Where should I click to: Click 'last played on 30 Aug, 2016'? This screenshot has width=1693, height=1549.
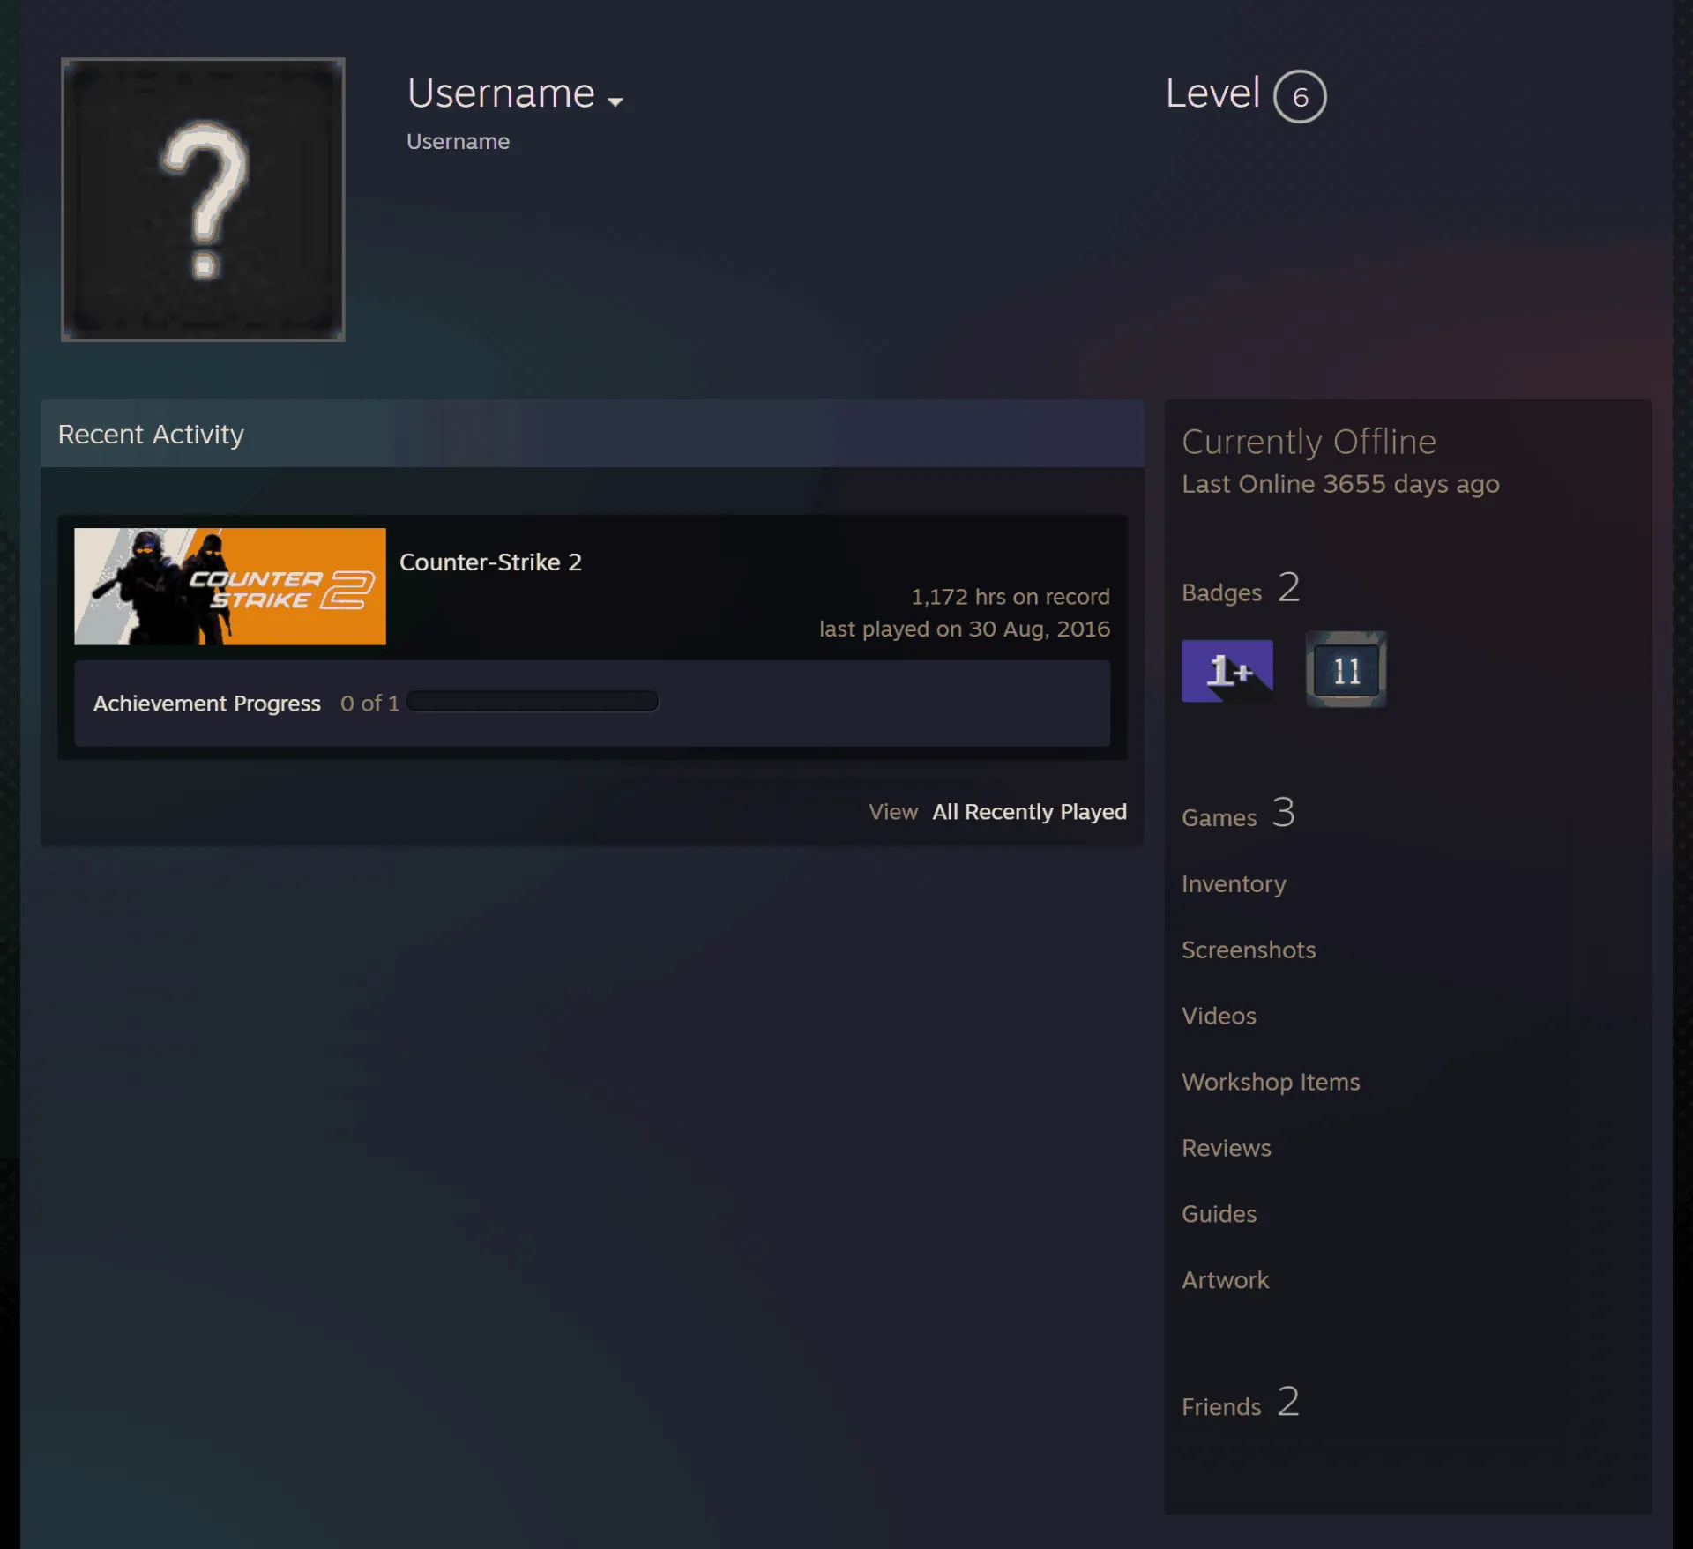click(x=965, y=629)
